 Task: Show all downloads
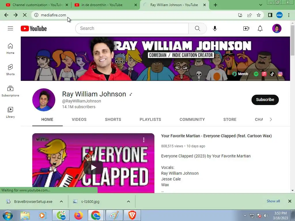(273, 201)
